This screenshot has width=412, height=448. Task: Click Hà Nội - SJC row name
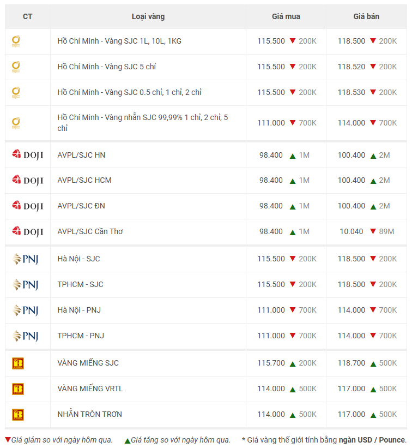click(x=78, y=259)
